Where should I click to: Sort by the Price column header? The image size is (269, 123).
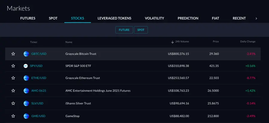pos(216,42)
